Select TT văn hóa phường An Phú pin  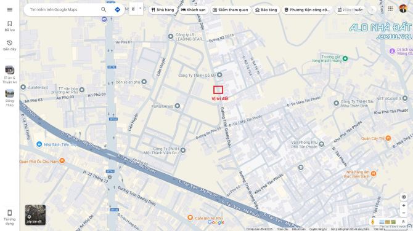(82, 90)
